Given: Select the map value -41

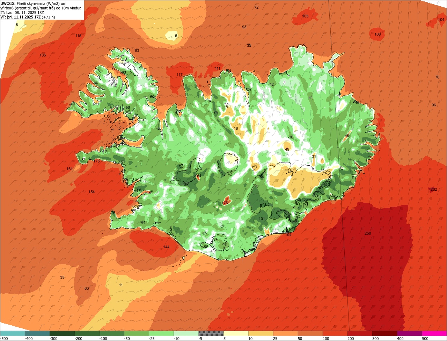Looking at the screenshot, I should coord(309,98).
